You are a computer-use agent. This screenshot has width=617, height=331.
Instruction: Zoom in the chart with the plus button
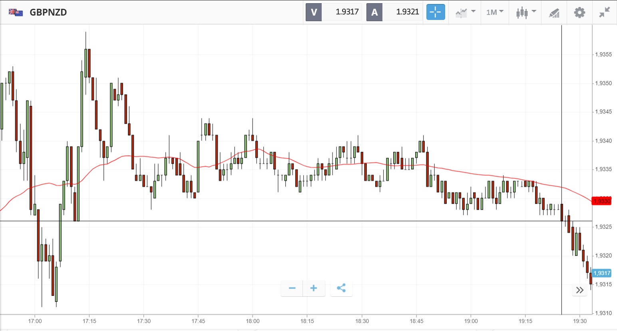tap(314, 288)
